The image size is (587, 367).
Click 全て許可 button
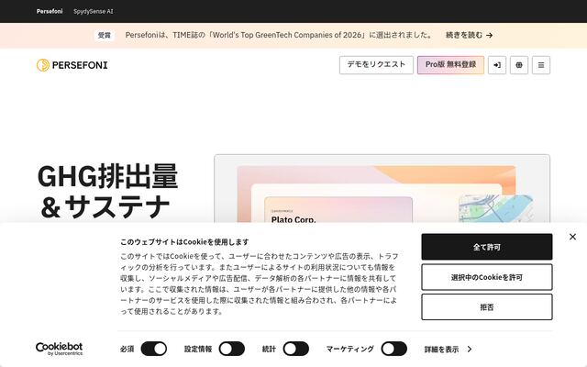(x=487, y=247)
